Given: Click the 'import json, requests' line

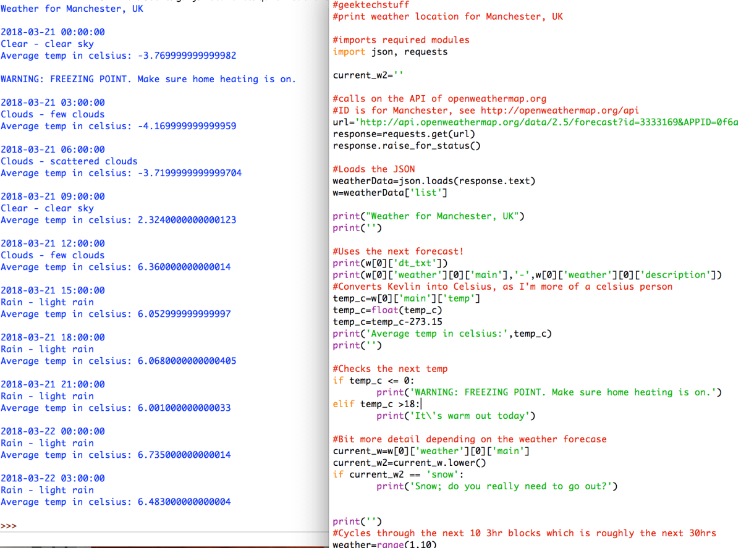Looking at the screenshot, I should point(390,52).
